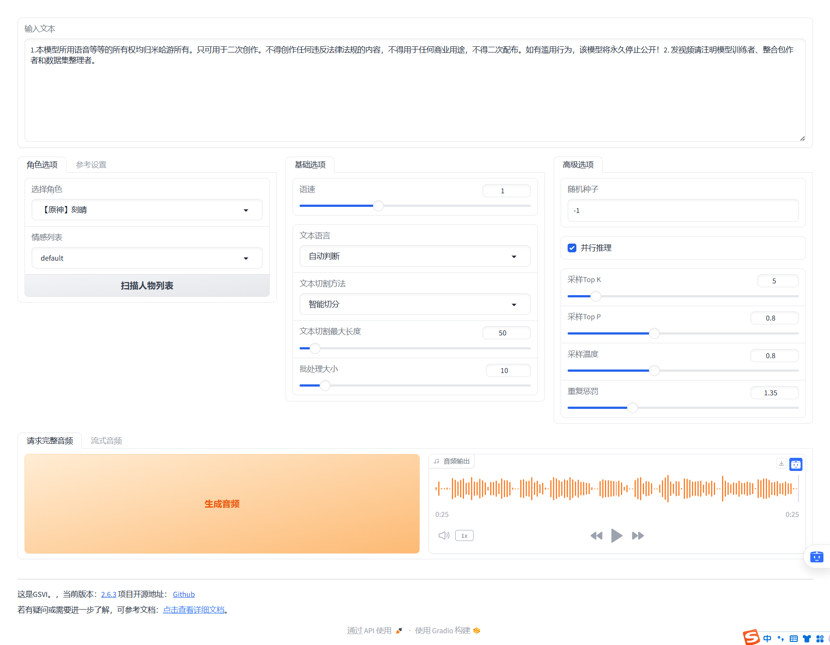The image size is (830, 645).
Task: Click the 生成音频 button
Action: click(222, 504)
